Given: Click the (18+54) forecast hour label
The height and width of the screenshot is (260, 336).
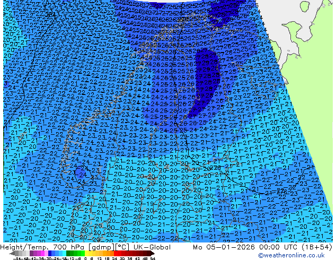Looking at the screenshot, I should (x=317, y=247).
